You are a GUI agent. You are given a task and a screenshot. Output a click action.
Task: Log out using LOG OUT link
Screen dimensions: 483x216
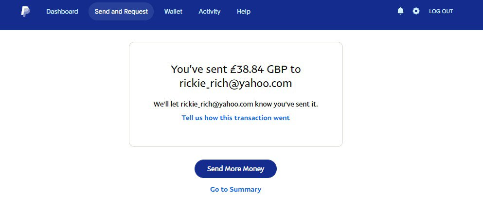pos(441,11)
